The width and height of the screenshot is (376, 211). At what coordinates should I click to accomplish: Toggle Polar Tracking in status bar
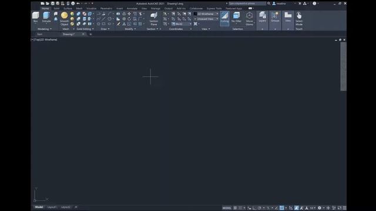click(x=260, y=208)
